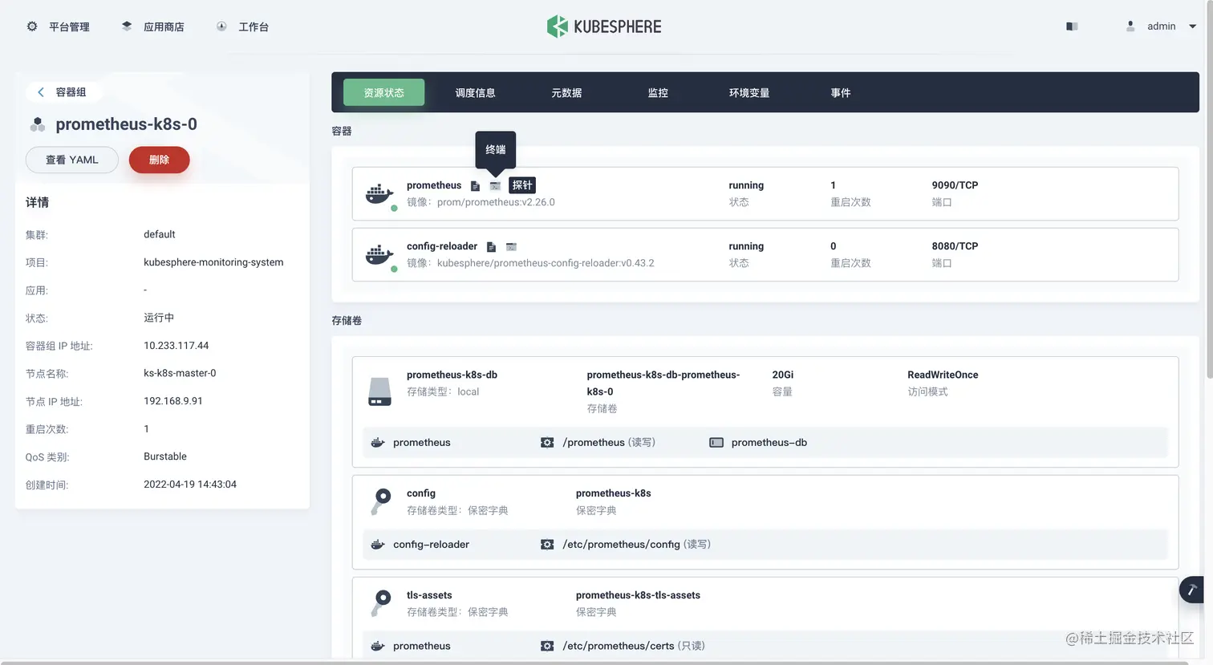The width and height of the screenshot is (1213, 665).
Task: Switch to the 监控 tab
Action: click(658, 92)
